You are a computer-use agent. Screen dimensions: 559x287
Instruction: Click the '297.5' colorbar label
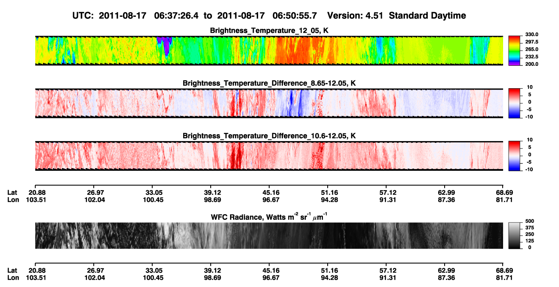pos(532,42)
